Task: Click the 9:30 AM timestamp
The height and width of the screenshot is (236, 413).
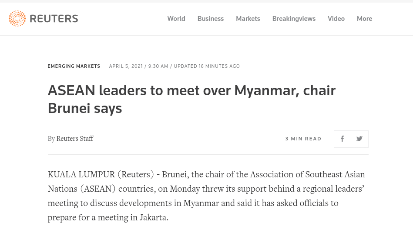Action: tap(158, 66)
